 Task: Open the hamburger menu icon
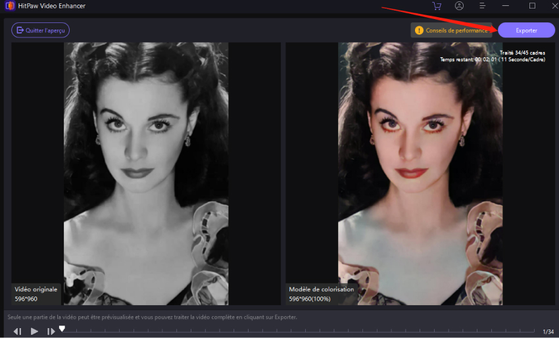click(x=482, y=6)
